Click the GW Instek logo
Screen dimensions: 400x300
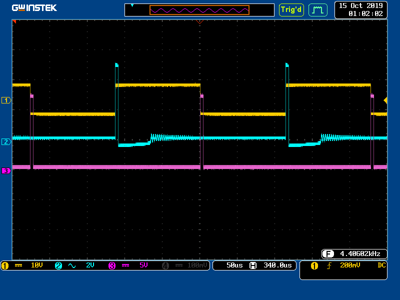pos(34,8)
